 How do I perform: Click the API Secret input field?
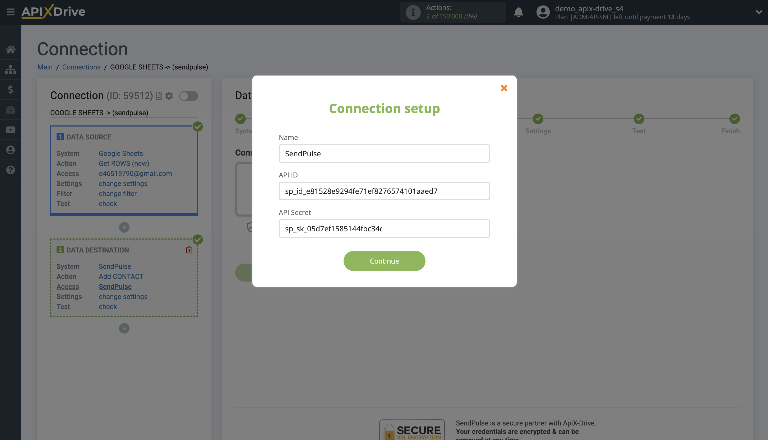[384, 228]
